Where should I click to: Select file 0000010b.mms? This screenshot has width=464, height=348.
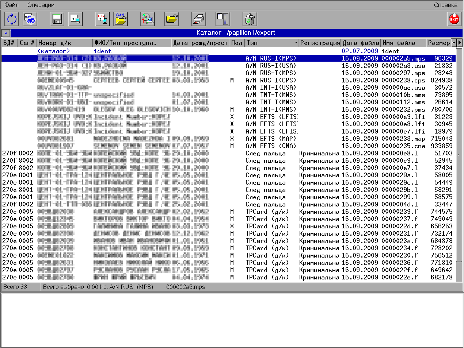pos(229,95)
